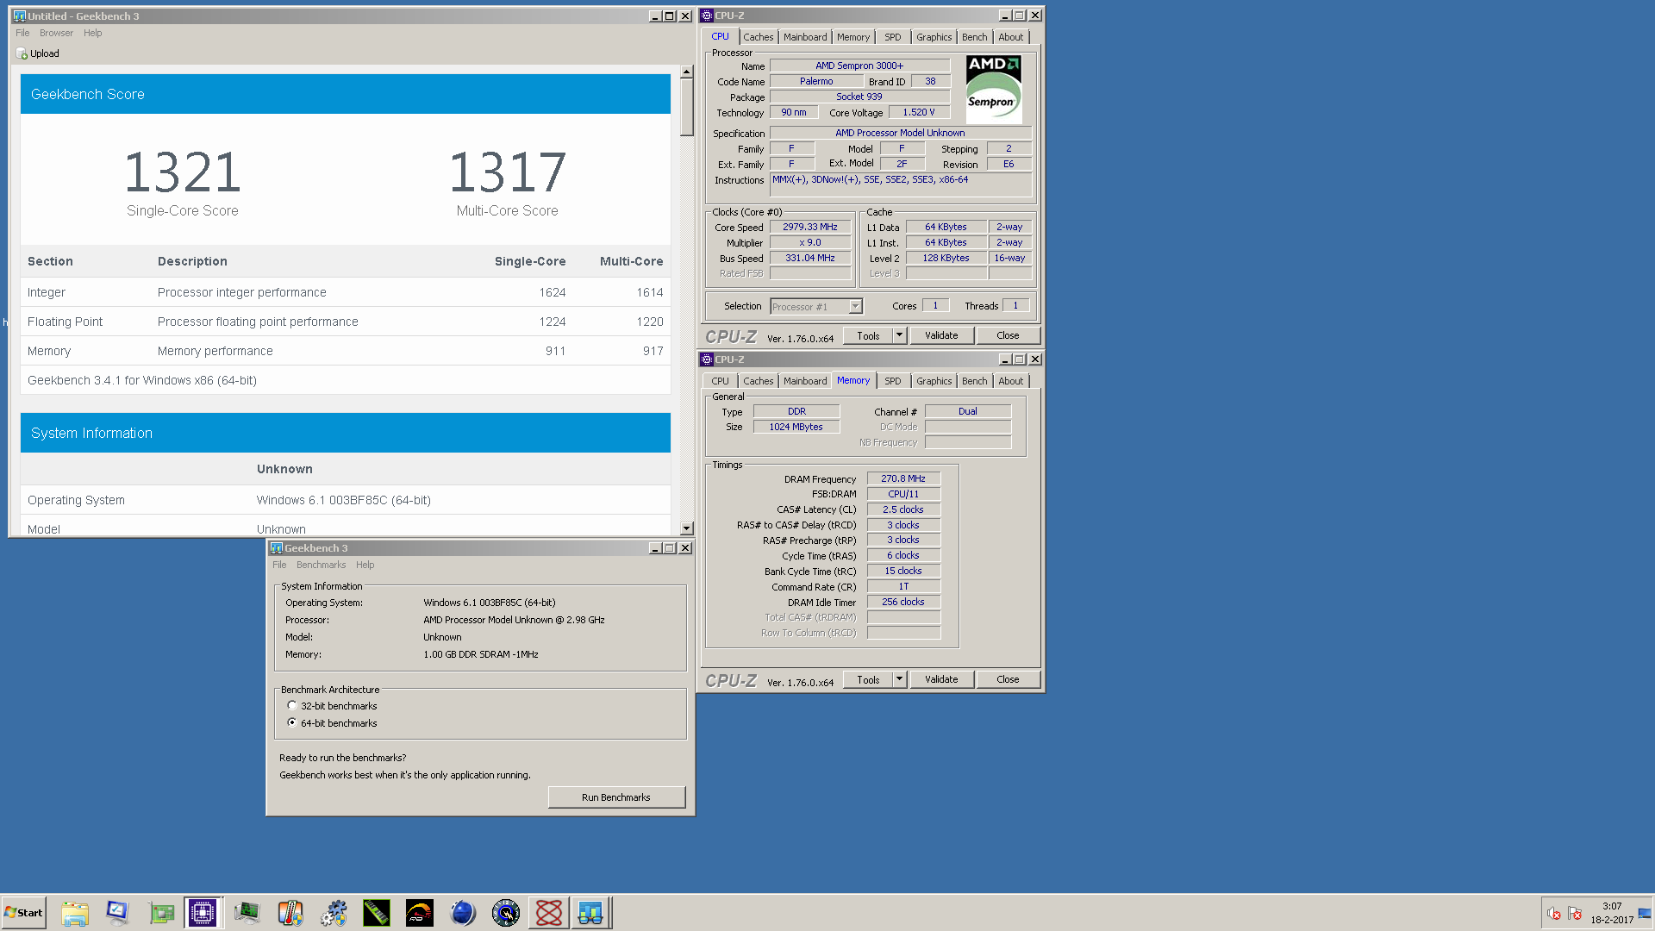
Task: Expand the Processor #1 selection combo box
Action: pos(816,307)
